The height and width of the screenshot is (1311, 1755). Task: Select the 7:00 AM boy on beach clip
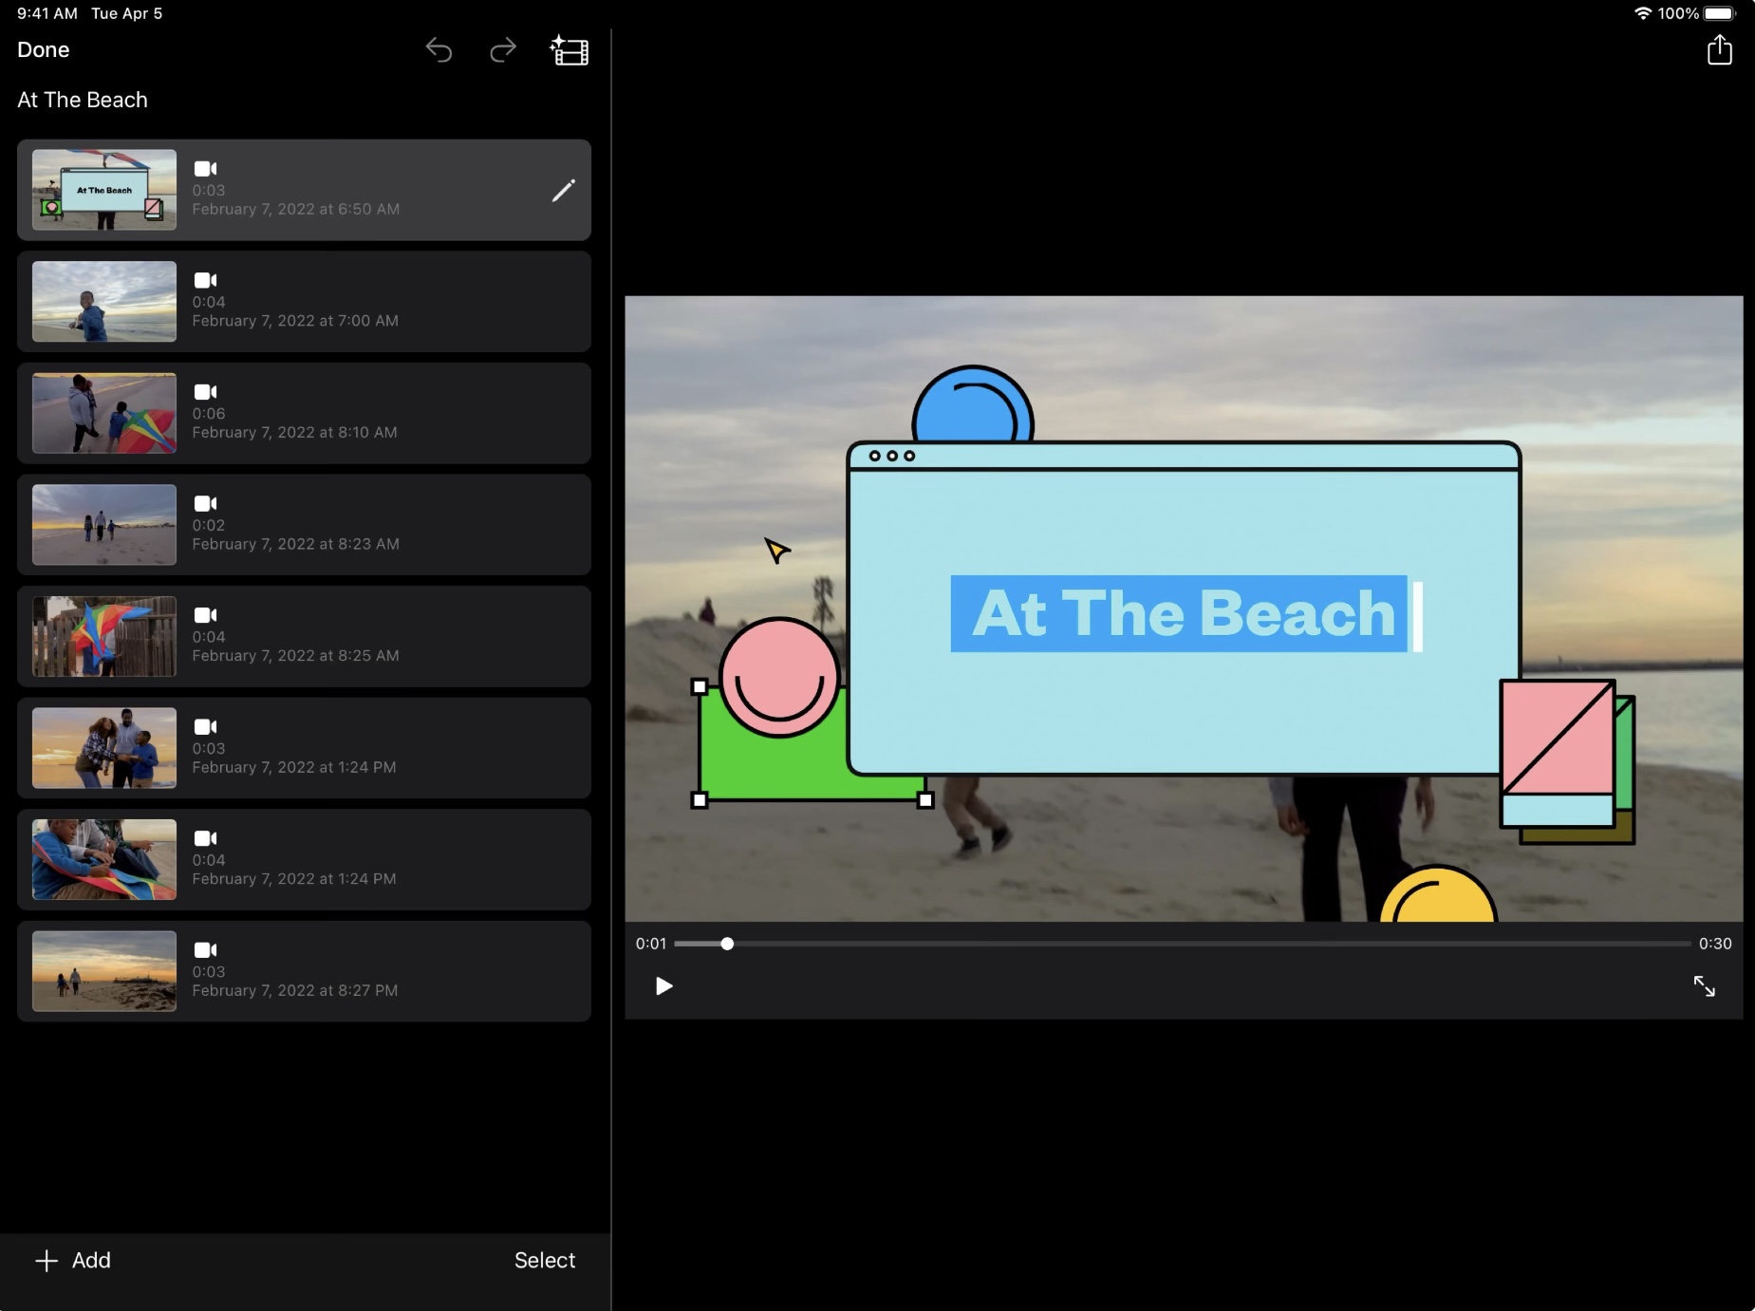pos(304,302)
